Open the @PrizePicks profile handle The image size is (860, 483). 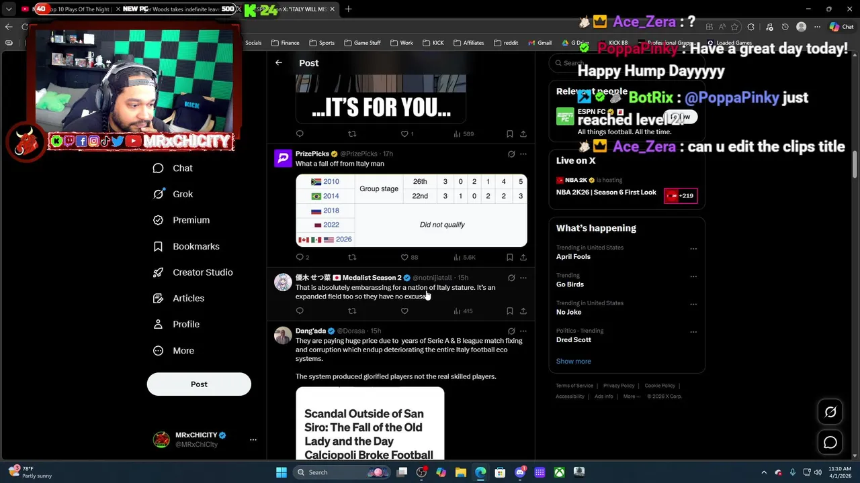(359, 154)
